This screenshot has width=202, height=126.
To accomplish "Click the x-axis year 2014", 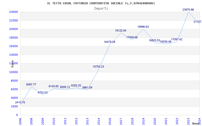I will (x=99, y=121).
